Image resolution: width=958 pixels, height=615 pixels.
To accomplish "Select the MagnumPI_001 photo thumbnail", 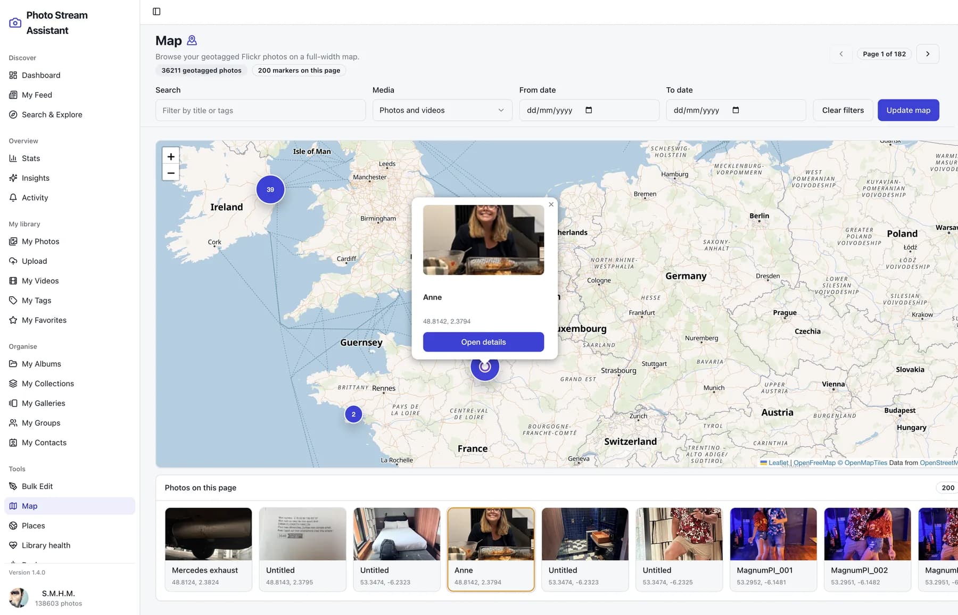I will click(773, 534).
